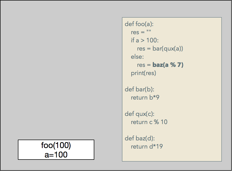Click the "def foo(a):" function header
The width and height of the screenshot is (232, 171).
(x=139, y=24)
